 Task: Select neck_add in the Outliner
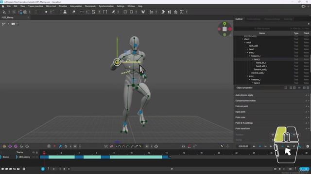[x=253, y=46]
